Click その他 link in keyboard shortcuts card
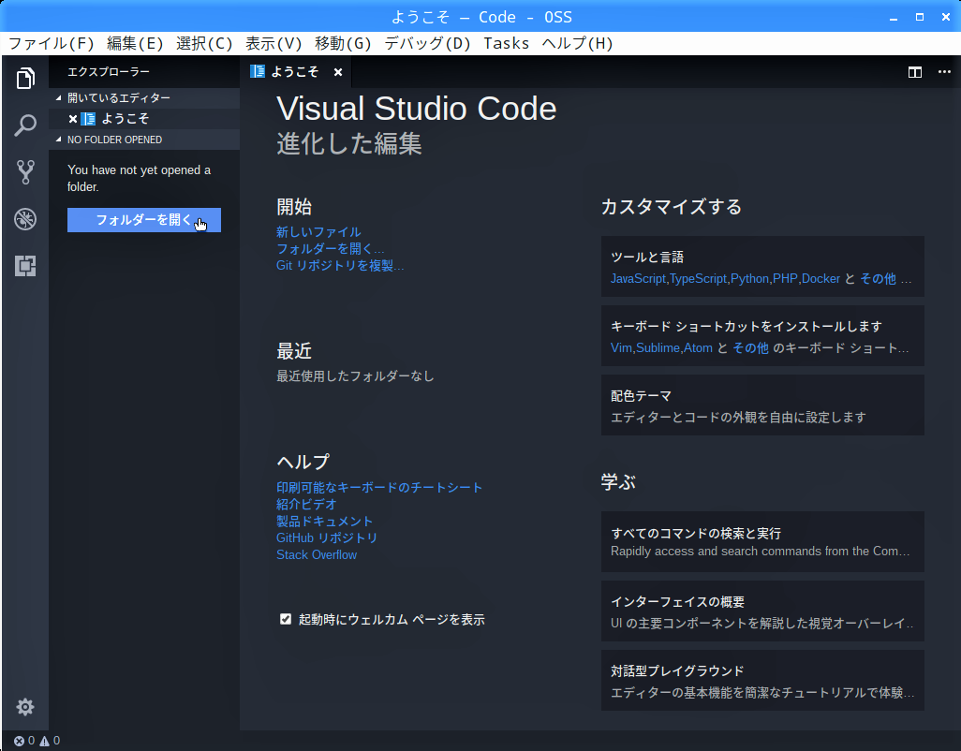Viewport: 961px width, 751px height. pyautogui.click(x=751, y=348)
